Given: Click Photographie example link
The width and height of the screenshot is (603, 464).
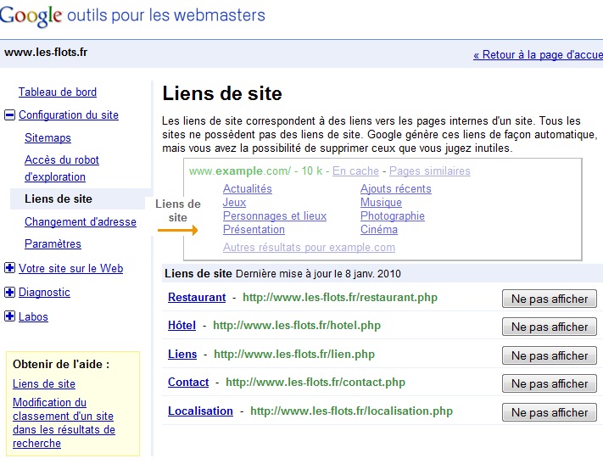Looking at the screenshot, I should tap(393, 215).
